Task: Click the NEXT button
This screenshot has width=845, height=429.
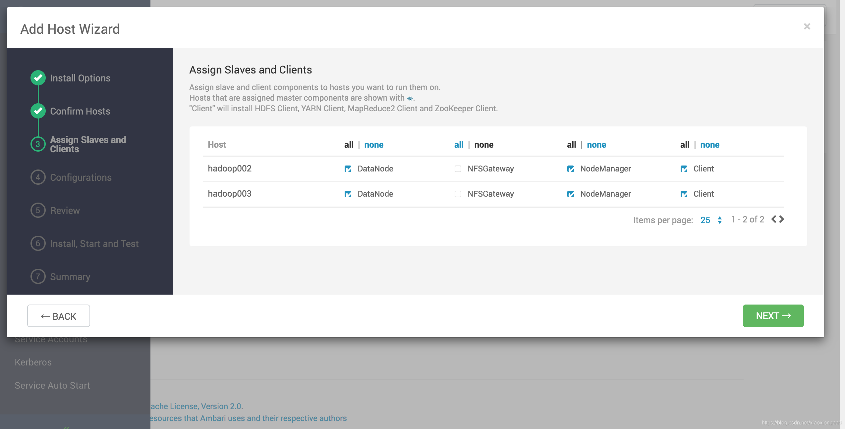Action: pyautogui.click(x=773, y=316)
